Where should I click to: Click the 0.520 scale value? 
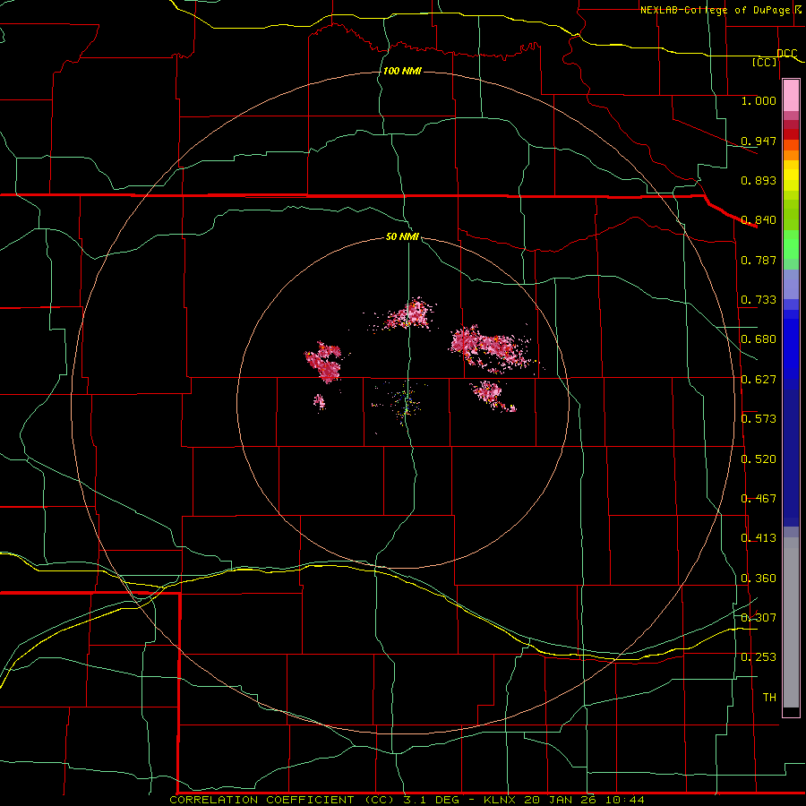759,459
